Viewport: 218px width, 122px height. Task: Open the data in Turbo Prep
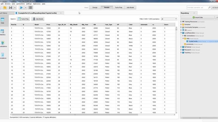pyautogui.click(x=24, y=19)
